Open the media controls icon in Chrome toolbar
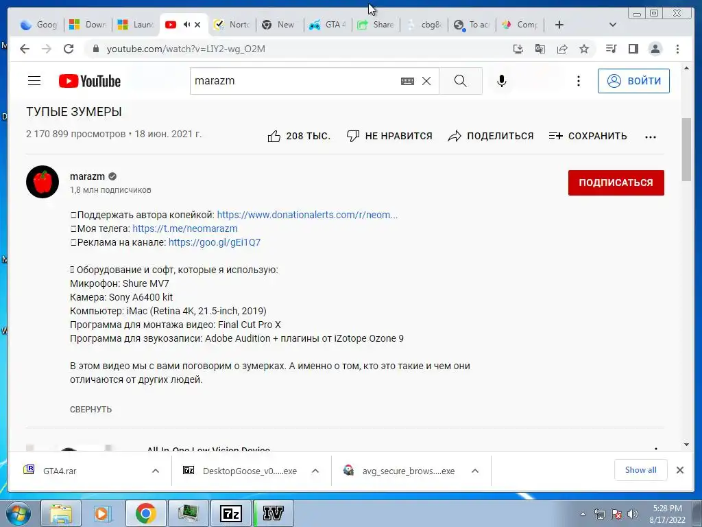 611,49
